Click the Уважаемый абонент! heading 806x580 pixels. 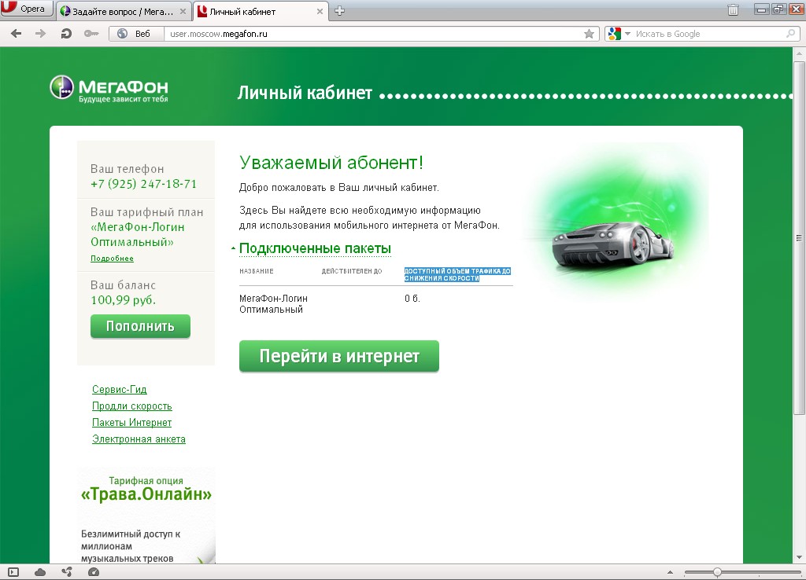point(331,163)
